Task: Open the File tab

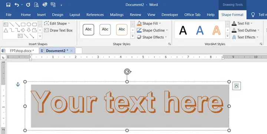Action: pos(9,15)
